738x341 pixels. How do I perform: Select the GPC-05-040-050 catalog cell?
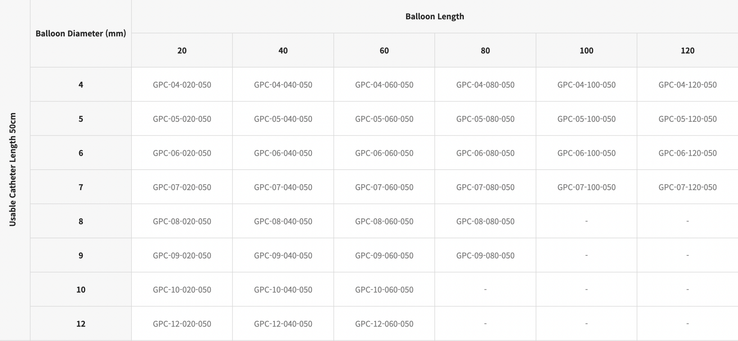[x=283, y=119]
